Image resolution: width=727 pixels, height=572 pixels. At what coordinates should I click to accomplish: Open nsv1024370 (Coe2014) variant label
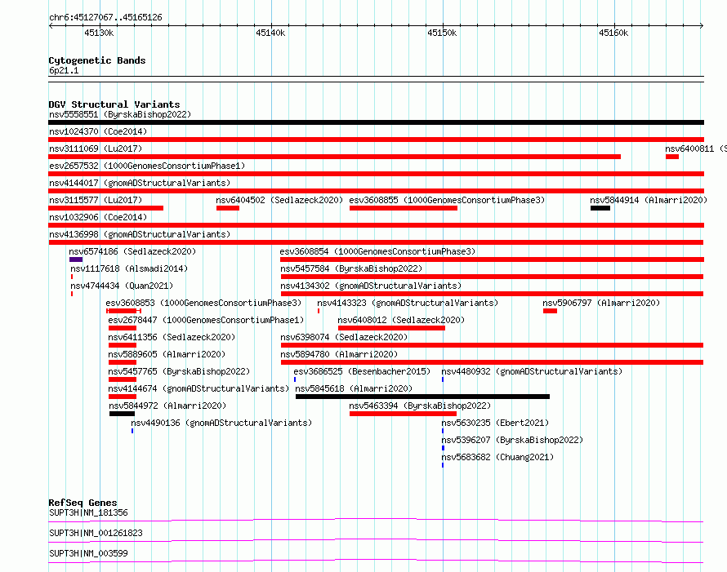click(x=98, y=131)
